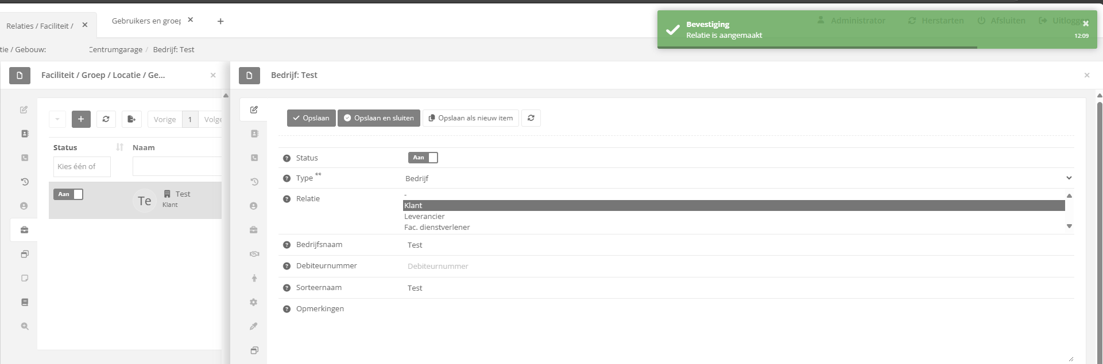Click the export icon in list toolbar
Viewport: 1103px width, 364px height.
[x=131, y=119]
